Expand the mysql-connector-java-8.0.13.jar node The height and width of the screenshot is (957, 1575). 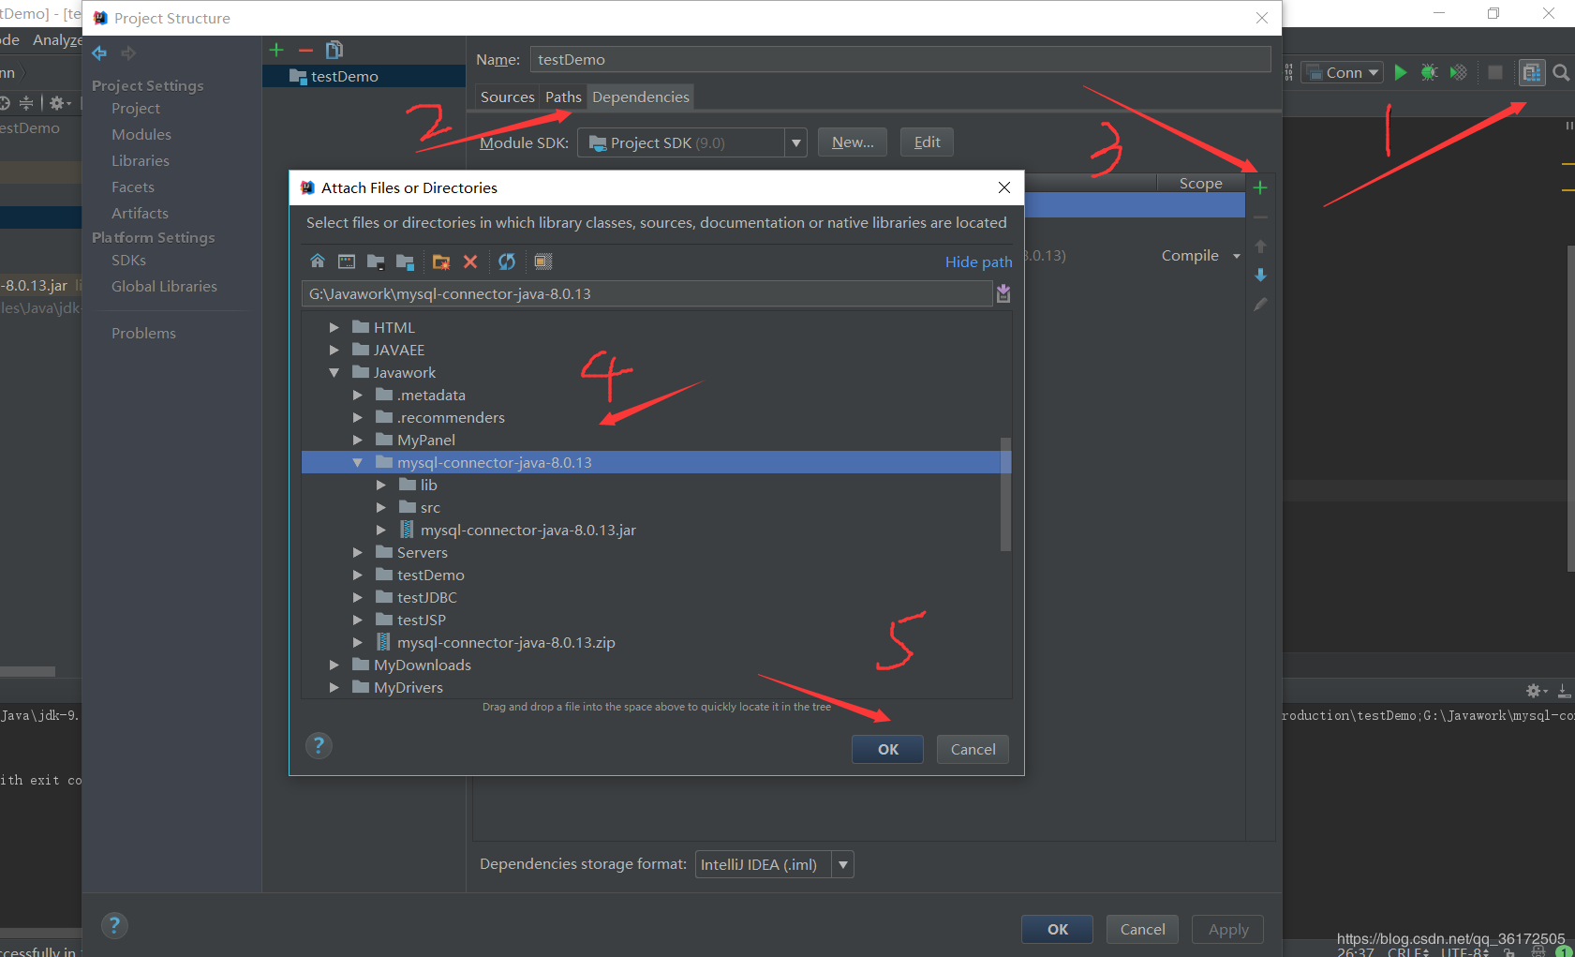click(x=380, y=530)
